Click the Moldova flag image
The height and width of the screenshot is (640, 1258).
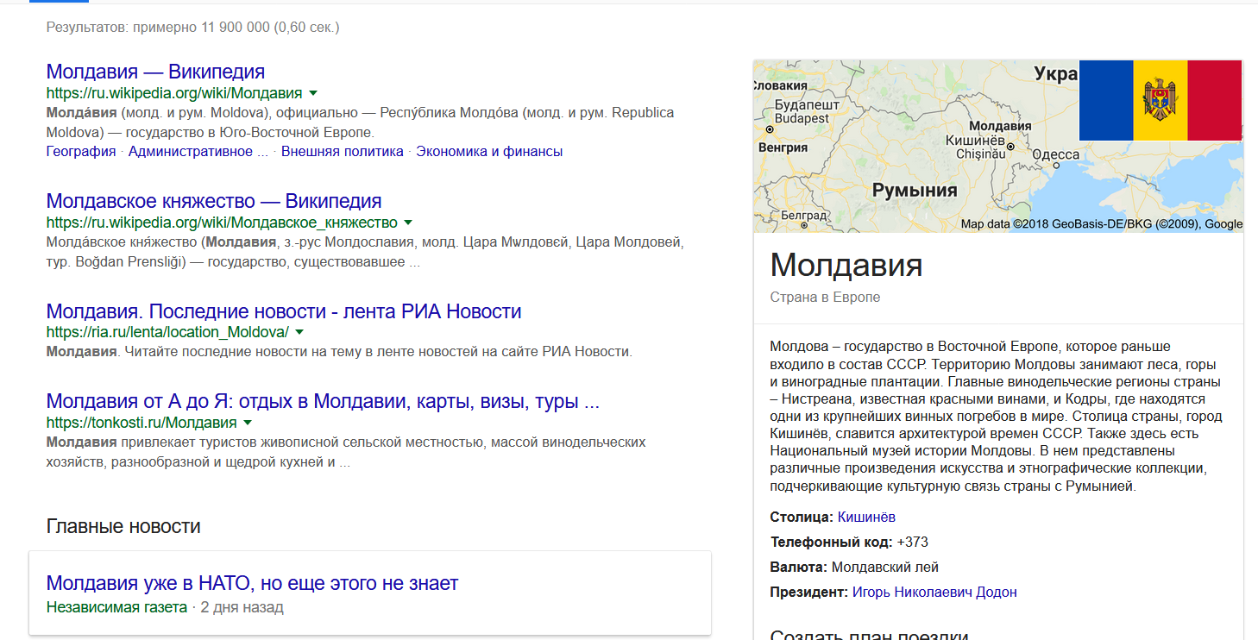click(1161, 100)
